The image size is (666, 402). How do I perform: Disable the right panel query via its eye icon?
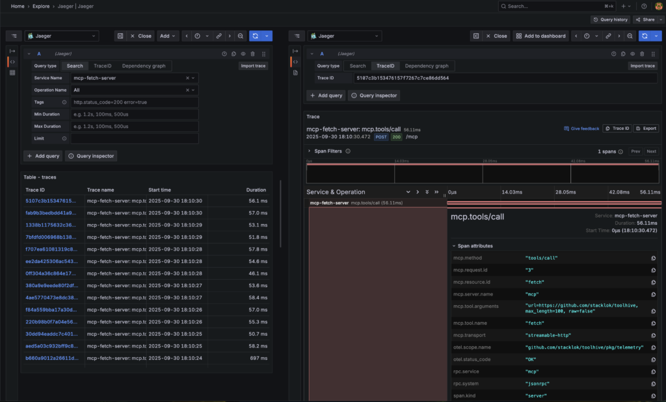pos(632,53)
